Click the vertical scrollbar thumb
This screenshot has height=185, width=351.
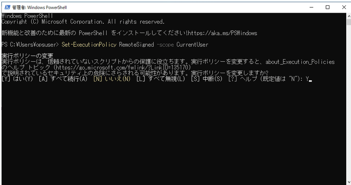(349, 22)
